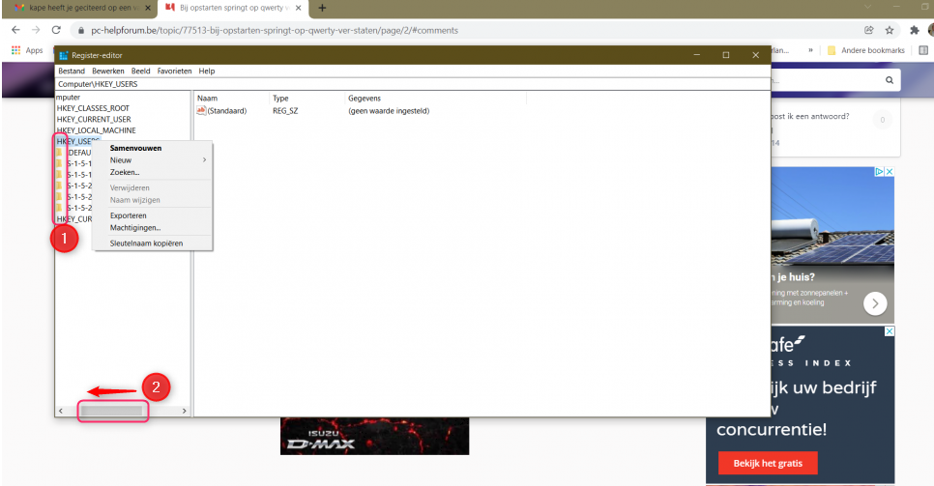Click the Naam column header
This screenshot has height=486, width=934.
pos(232,99)
